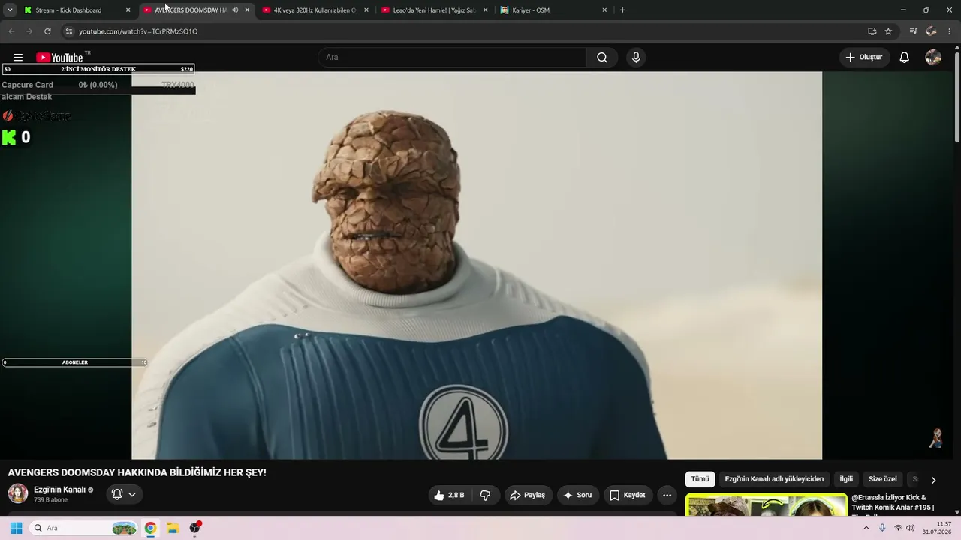Install or cast page icon in address bar

(x=872, y=31)
